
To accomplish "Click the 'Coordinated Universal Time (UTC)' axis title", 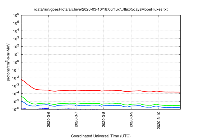I will 101,136.
